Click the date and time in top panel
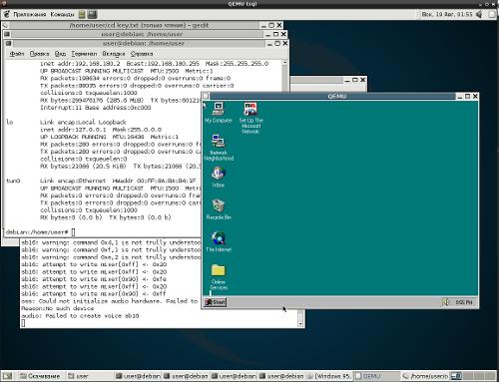The height and width of the screenshot is (382, 499). 447,14
